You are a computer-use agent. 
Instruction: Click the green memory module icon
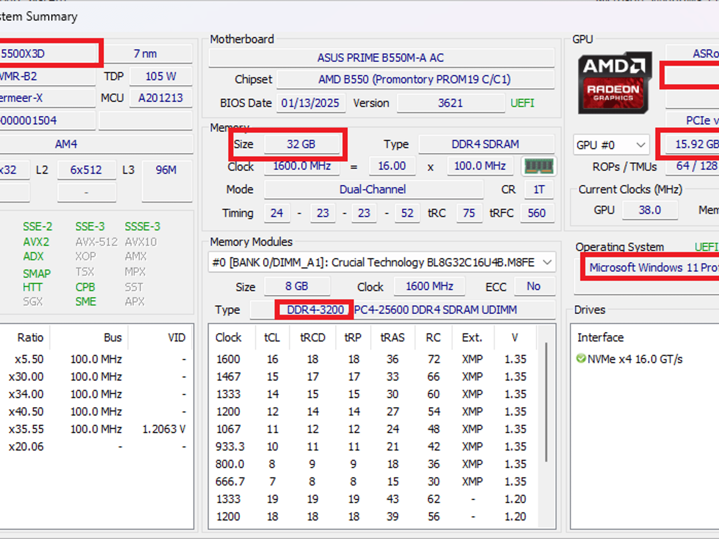(539, 166)
